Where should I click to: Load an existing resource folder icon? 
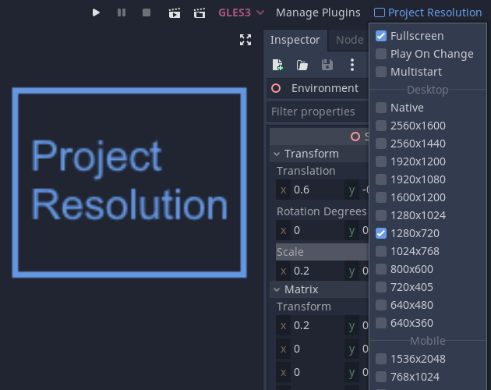302,66
